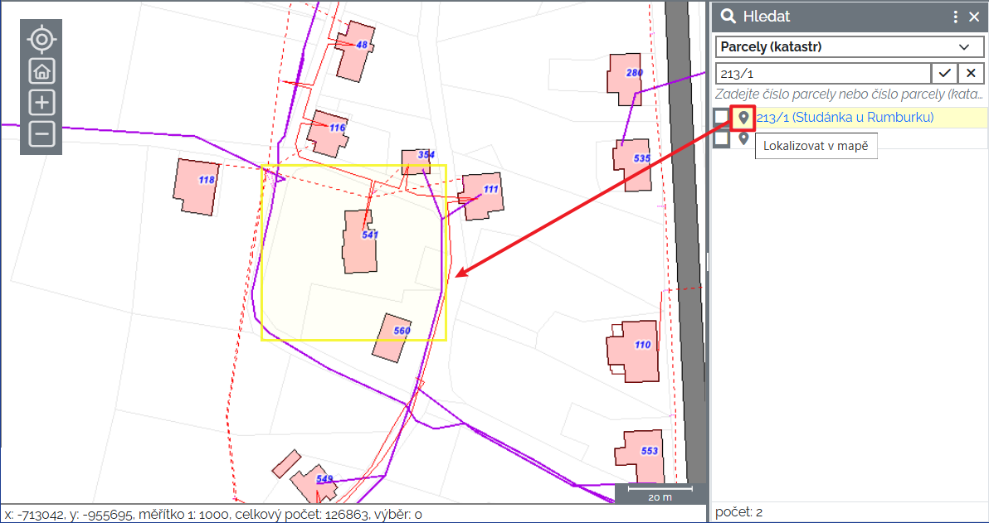
Task: Locate parcel 213/1 with its map pin
Action: pyautogui.click(x=743, y=118)
